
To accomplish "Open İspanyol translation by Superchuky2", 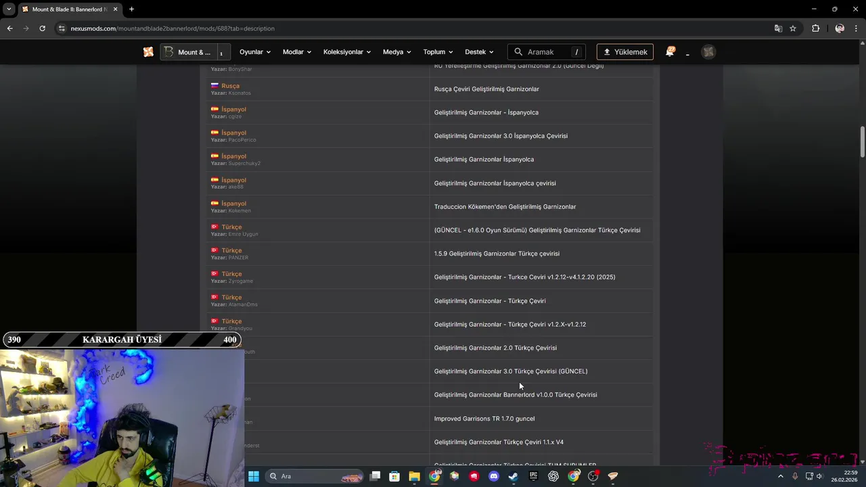I will pyautogui.click(x=233, y=156).
